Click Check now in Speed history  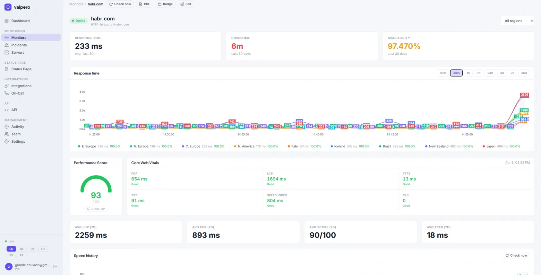[516, 256]
